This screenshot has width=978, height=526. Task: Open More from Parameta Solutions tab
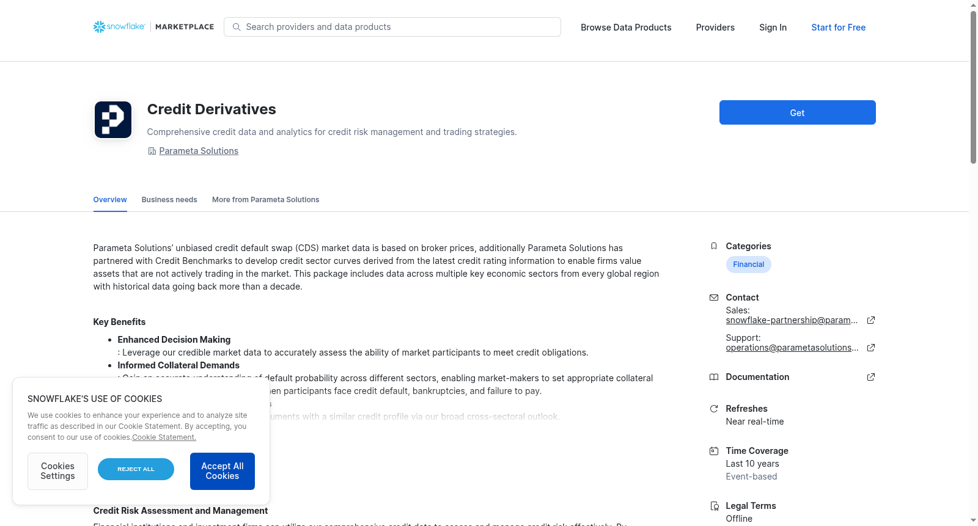266,200
